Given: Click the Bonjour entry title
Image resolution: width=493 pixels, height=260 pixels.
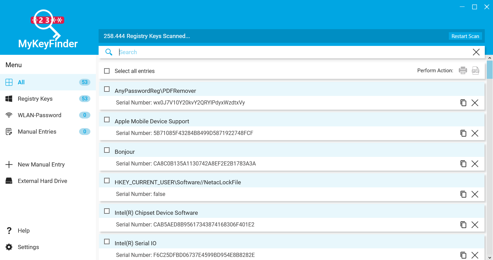Looking at the screenshot, I should pos(125,152).
